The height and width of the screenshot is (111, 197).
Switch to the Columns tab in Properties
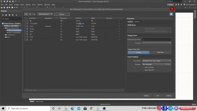pos(137,22)
